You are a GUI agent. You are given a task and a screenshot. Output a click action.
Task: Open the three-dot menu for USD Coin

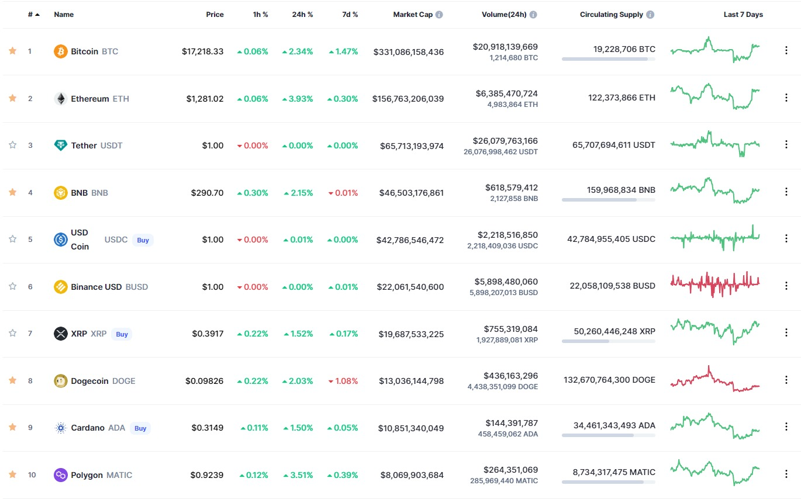click(x=786, y=239)
